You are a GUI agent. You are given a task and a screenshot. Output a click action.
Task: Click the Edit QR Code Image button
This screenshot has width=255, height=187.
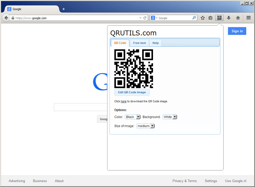click(x=132, y=92)
